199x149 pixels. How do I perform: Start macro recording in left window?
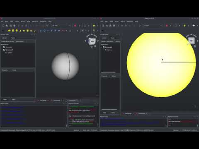pos(75,26)
